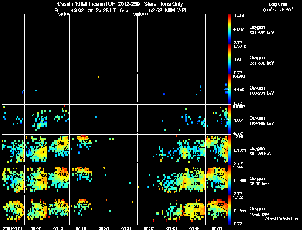Click the 05:19 panel in Oxygen 68-90 keV row

(81, 180)
